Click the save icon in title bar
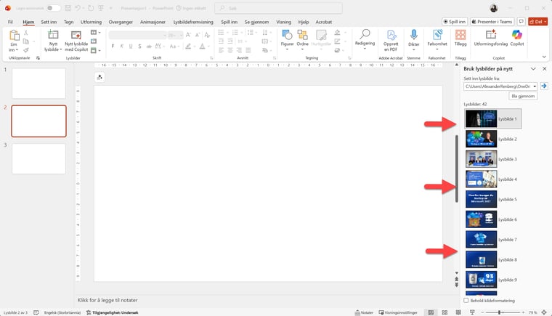The width and height of the screenshot is (552, 316). [68, 8]
